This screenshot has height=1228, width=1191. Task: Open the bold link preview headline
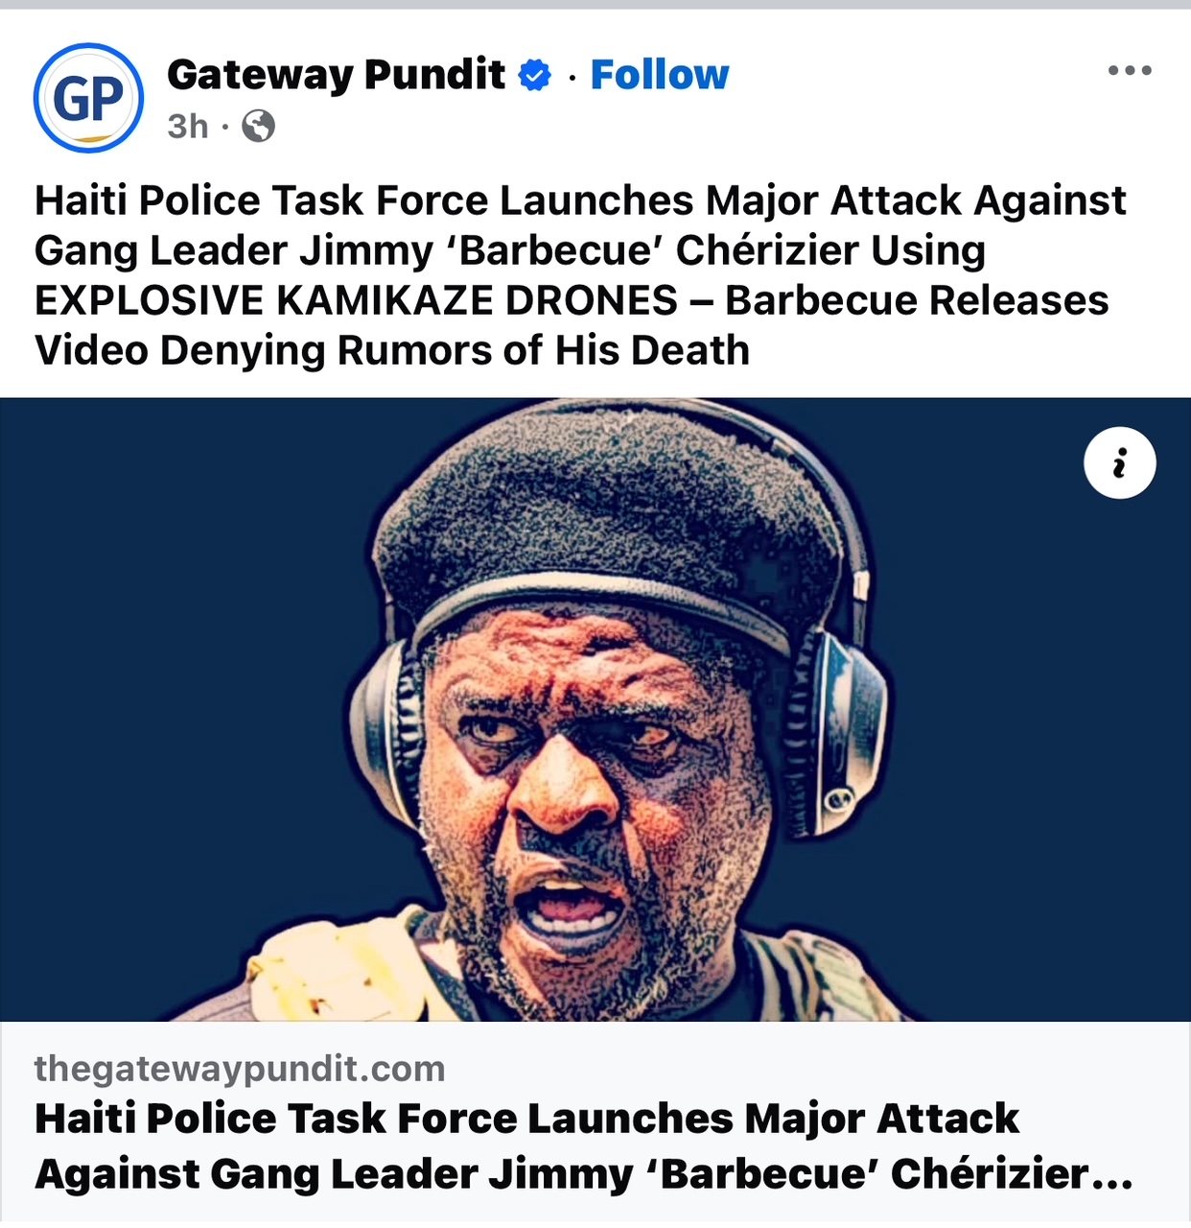(583, 1145)
